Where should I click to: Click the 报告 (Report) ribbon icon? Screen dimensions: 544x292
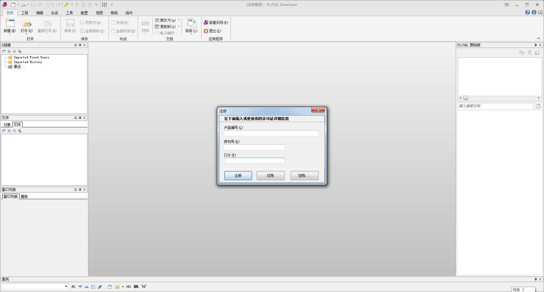click(x=191, y=23)
